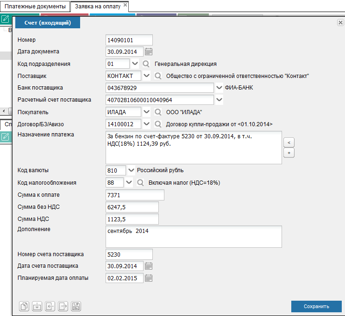The width and height of the screenshot is (345, 316).
Task: Expand Покупатель dropdown
Action: click(146, 112)
